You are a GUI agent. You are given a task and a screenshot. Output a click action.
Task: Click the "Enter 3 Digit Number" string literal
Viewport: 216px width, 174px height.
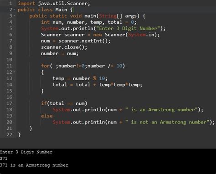(128, 28)
